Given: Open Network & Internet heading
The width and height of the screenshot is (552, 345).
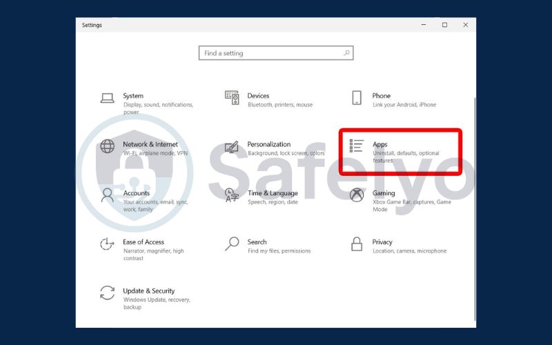Looking at the screenshot, I should (x=150, y=144).
